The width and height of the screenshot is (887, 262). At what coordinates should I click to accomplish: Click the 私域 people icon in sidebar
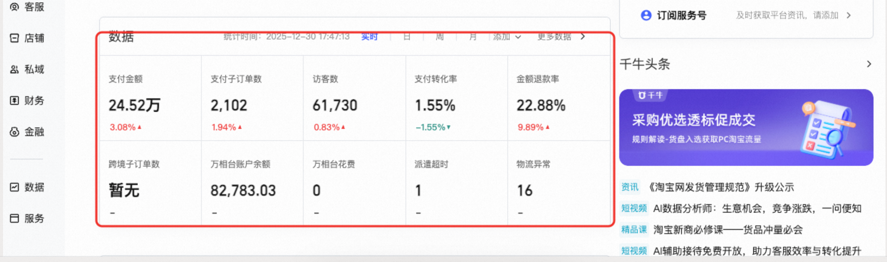point(14,69)
